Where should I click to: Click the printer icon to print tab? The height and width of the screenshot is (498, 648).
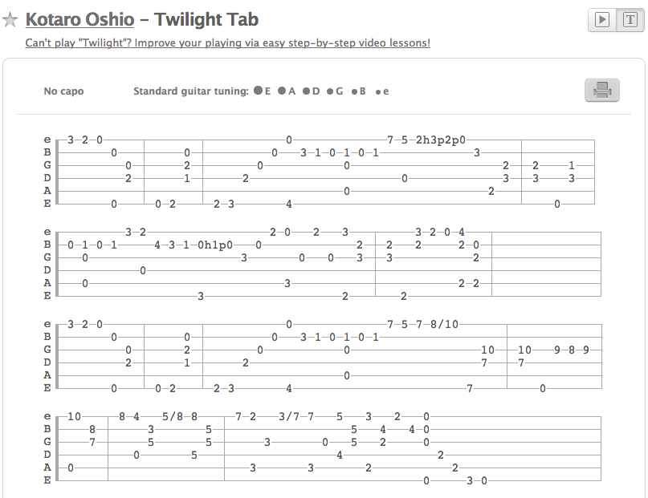tap(601, 91)
